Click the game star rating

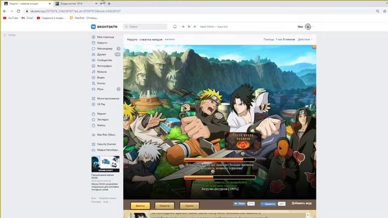[x=170, y=39]
